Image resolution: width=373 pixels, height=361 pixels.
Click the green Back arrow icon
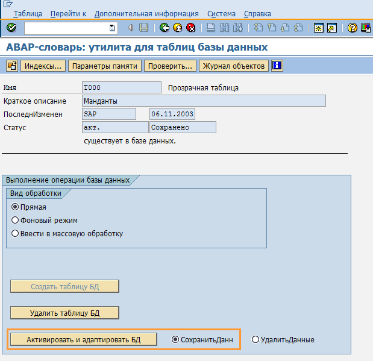pyautogui.click(x=165, y=28)
